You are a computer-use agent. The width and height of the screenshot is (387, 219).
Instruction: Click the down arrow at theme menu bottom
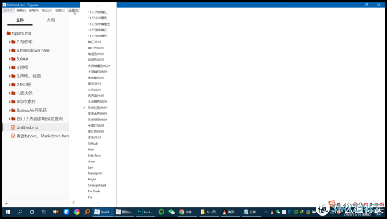pos(98,203)
